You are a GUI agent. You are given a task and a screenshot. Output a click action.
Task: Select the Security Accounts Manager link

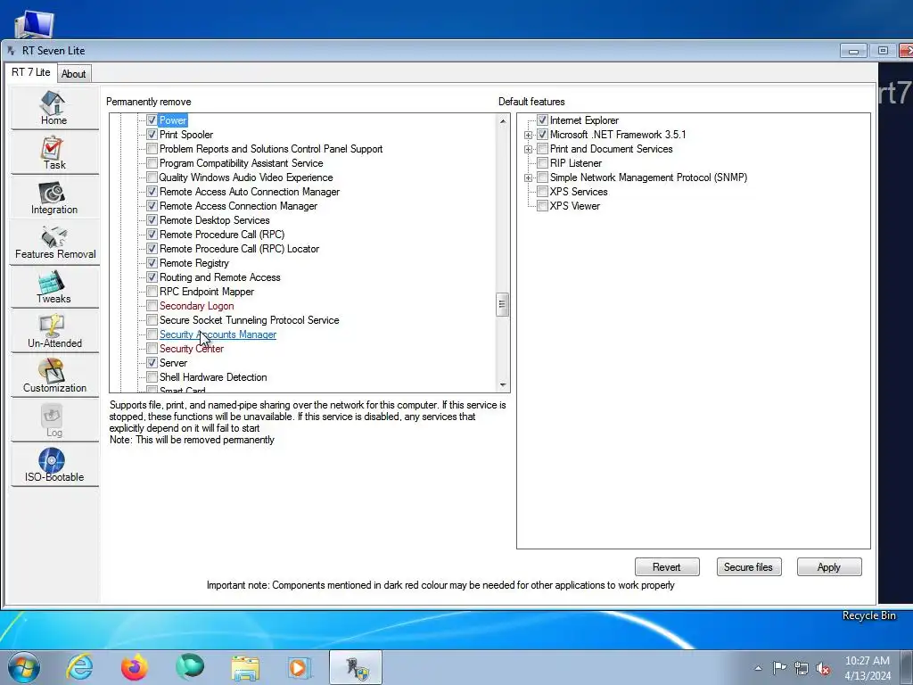pyautogui.click(x=218, y=334)
